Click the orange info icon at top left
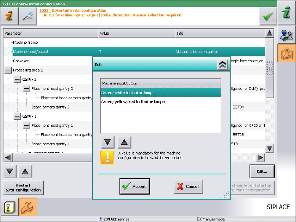This screenshot has width=296, height=222. (x=9, y=16)
